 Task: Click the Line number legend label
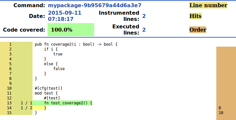[x=208, y=5]
